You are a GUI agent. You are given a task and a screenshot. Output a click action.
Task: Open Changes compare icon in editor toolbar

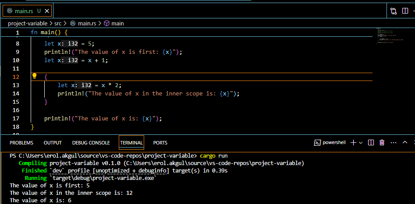393,11
